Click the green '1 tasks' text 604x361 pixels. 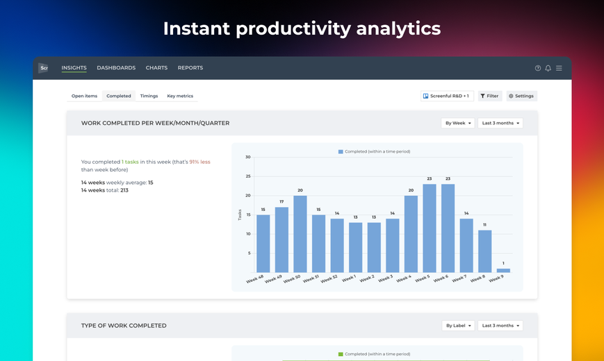pos(130,162)
